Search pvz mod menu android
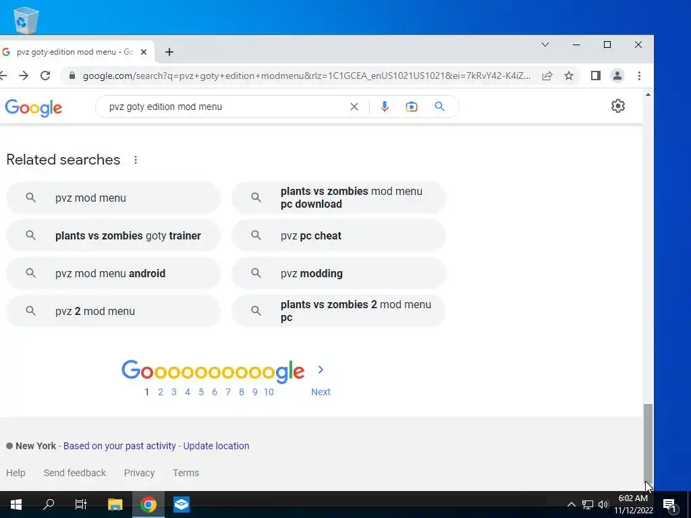 tap(113, 274)
